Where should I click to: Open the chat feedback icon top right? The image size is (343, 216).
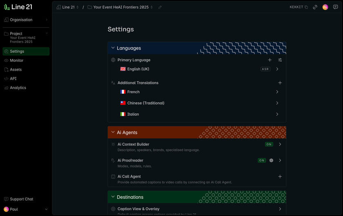[336, 7]
